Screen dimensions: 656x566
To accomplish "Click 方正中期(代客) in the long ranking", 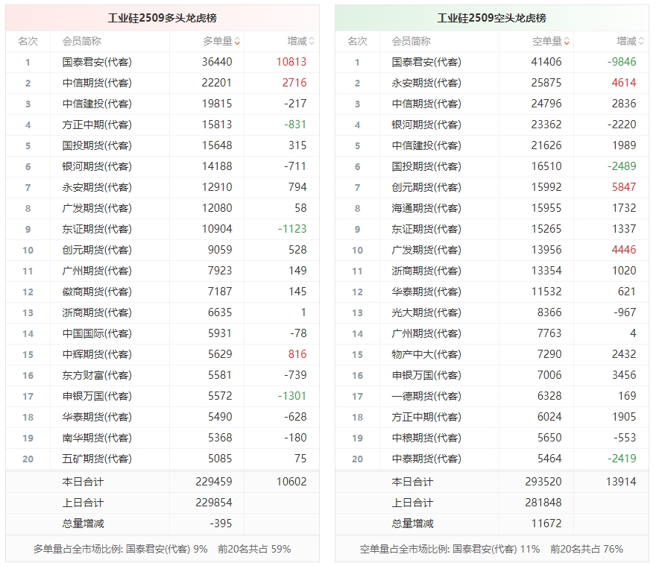I will tap(97, 125).
